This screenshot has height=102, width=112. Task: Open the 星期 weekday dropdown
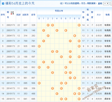106,4
